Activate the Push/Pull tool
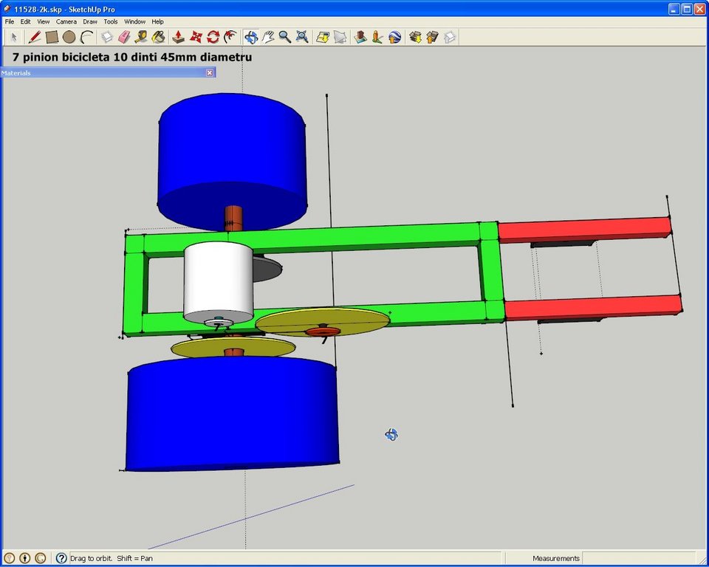The image size is (709, 567). click(x=178, y=37)
